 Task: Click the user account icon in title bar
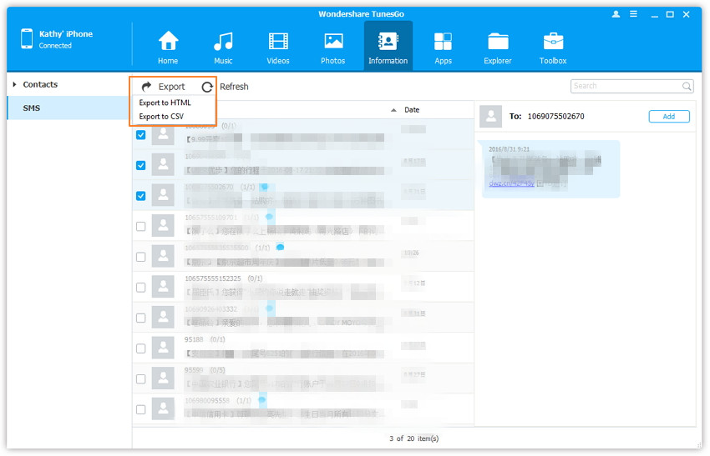pyautogui.click(x=616, y=14)
